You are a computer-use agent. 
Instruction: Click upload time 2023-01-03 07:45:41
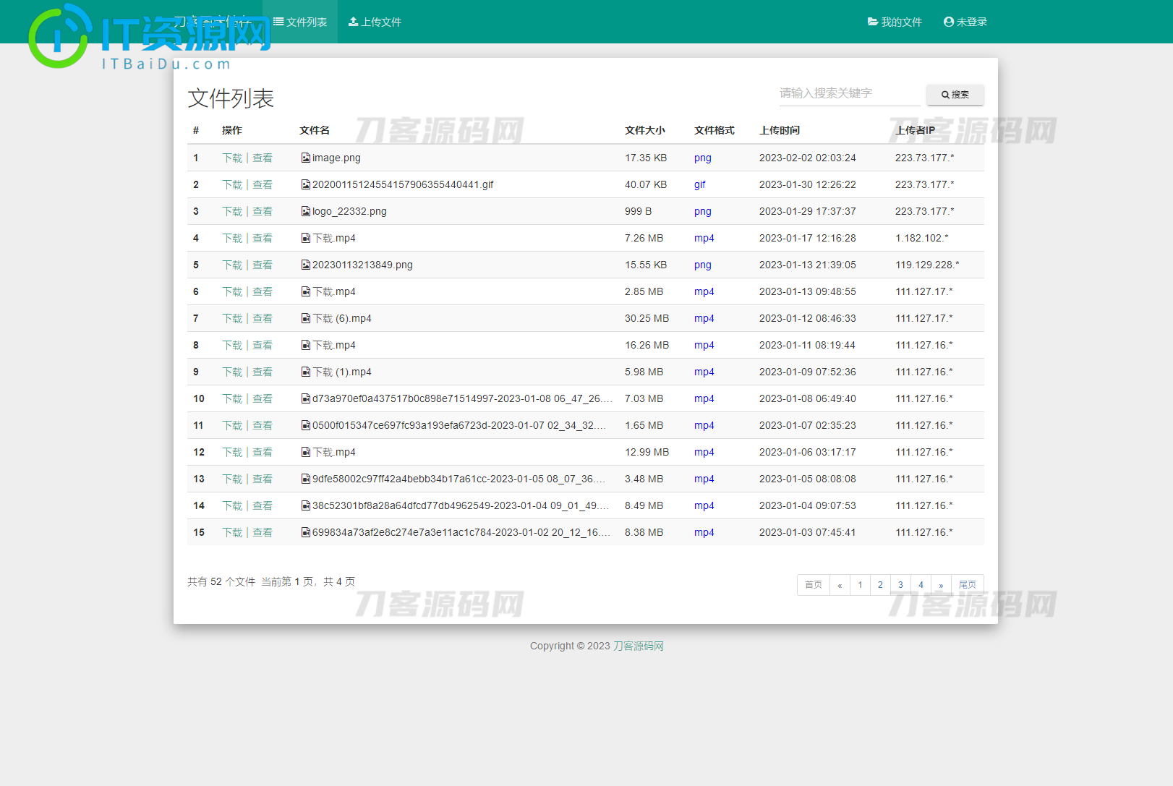tap(808, 532)
